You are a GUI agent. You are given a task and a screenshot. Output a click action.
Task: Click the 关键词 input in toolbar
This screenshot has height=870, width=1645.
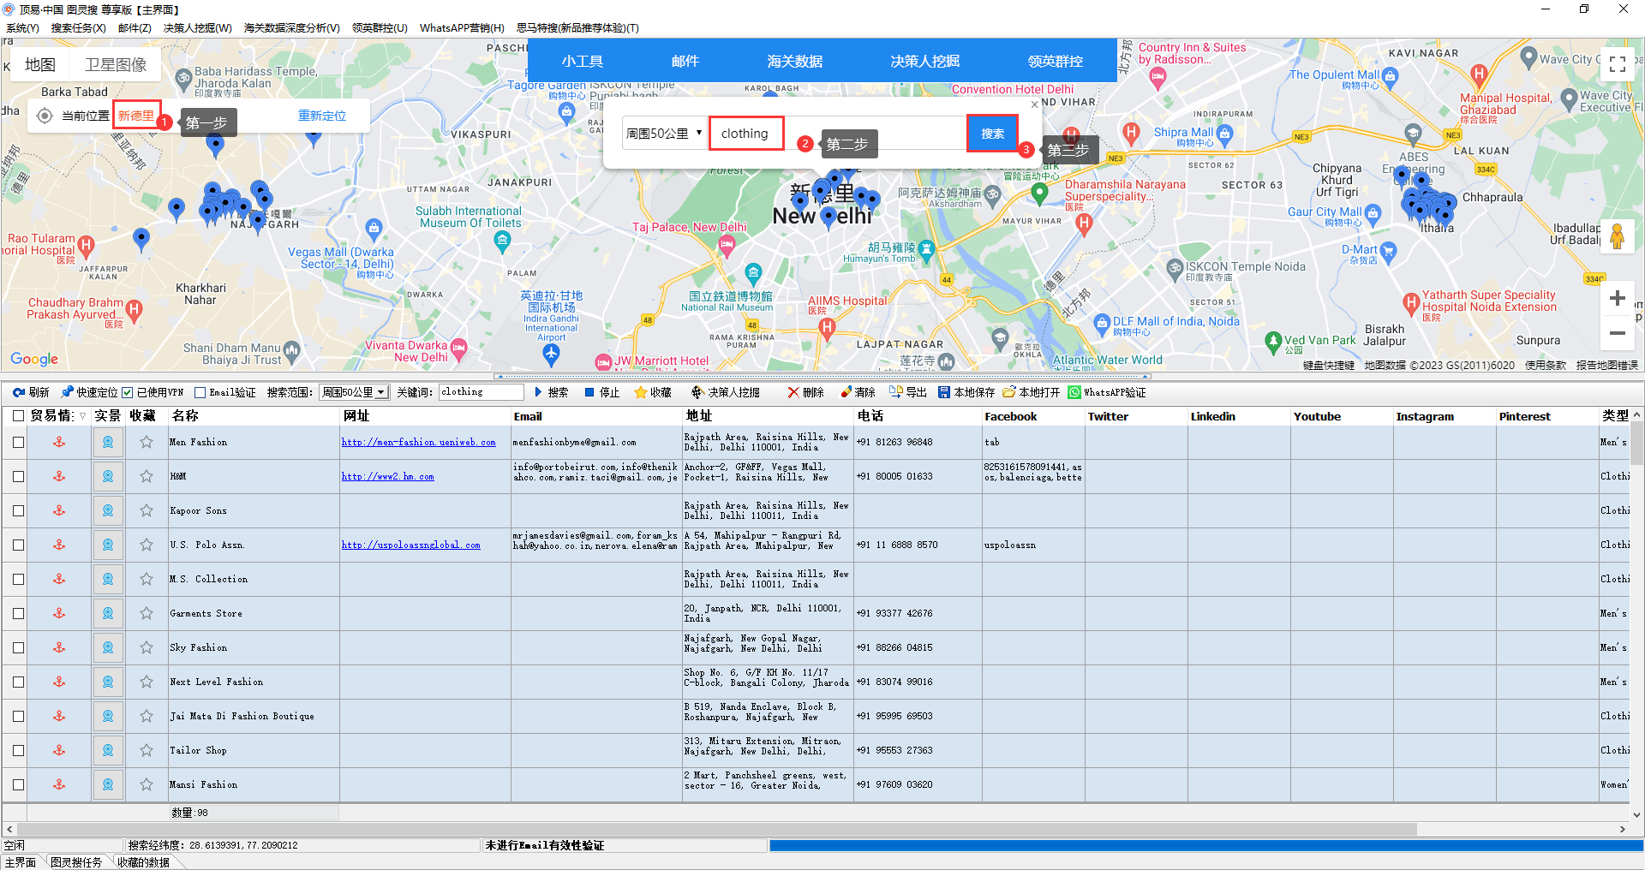(x=481, y=392)
